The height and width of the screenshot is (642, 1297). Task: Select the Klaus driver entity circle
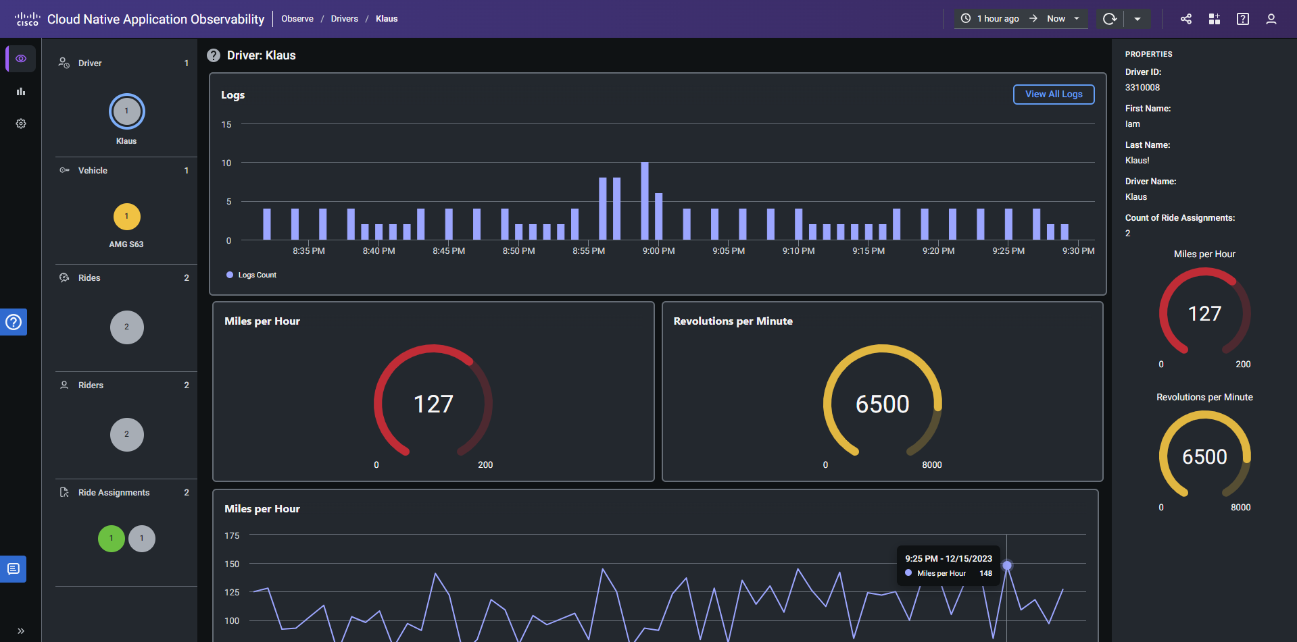pyautogui.click(x=126, y=111)
